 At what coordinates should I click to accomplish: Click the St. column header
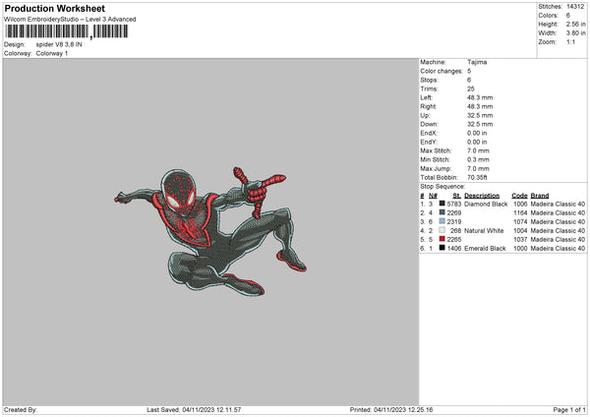tap(456, 195)
